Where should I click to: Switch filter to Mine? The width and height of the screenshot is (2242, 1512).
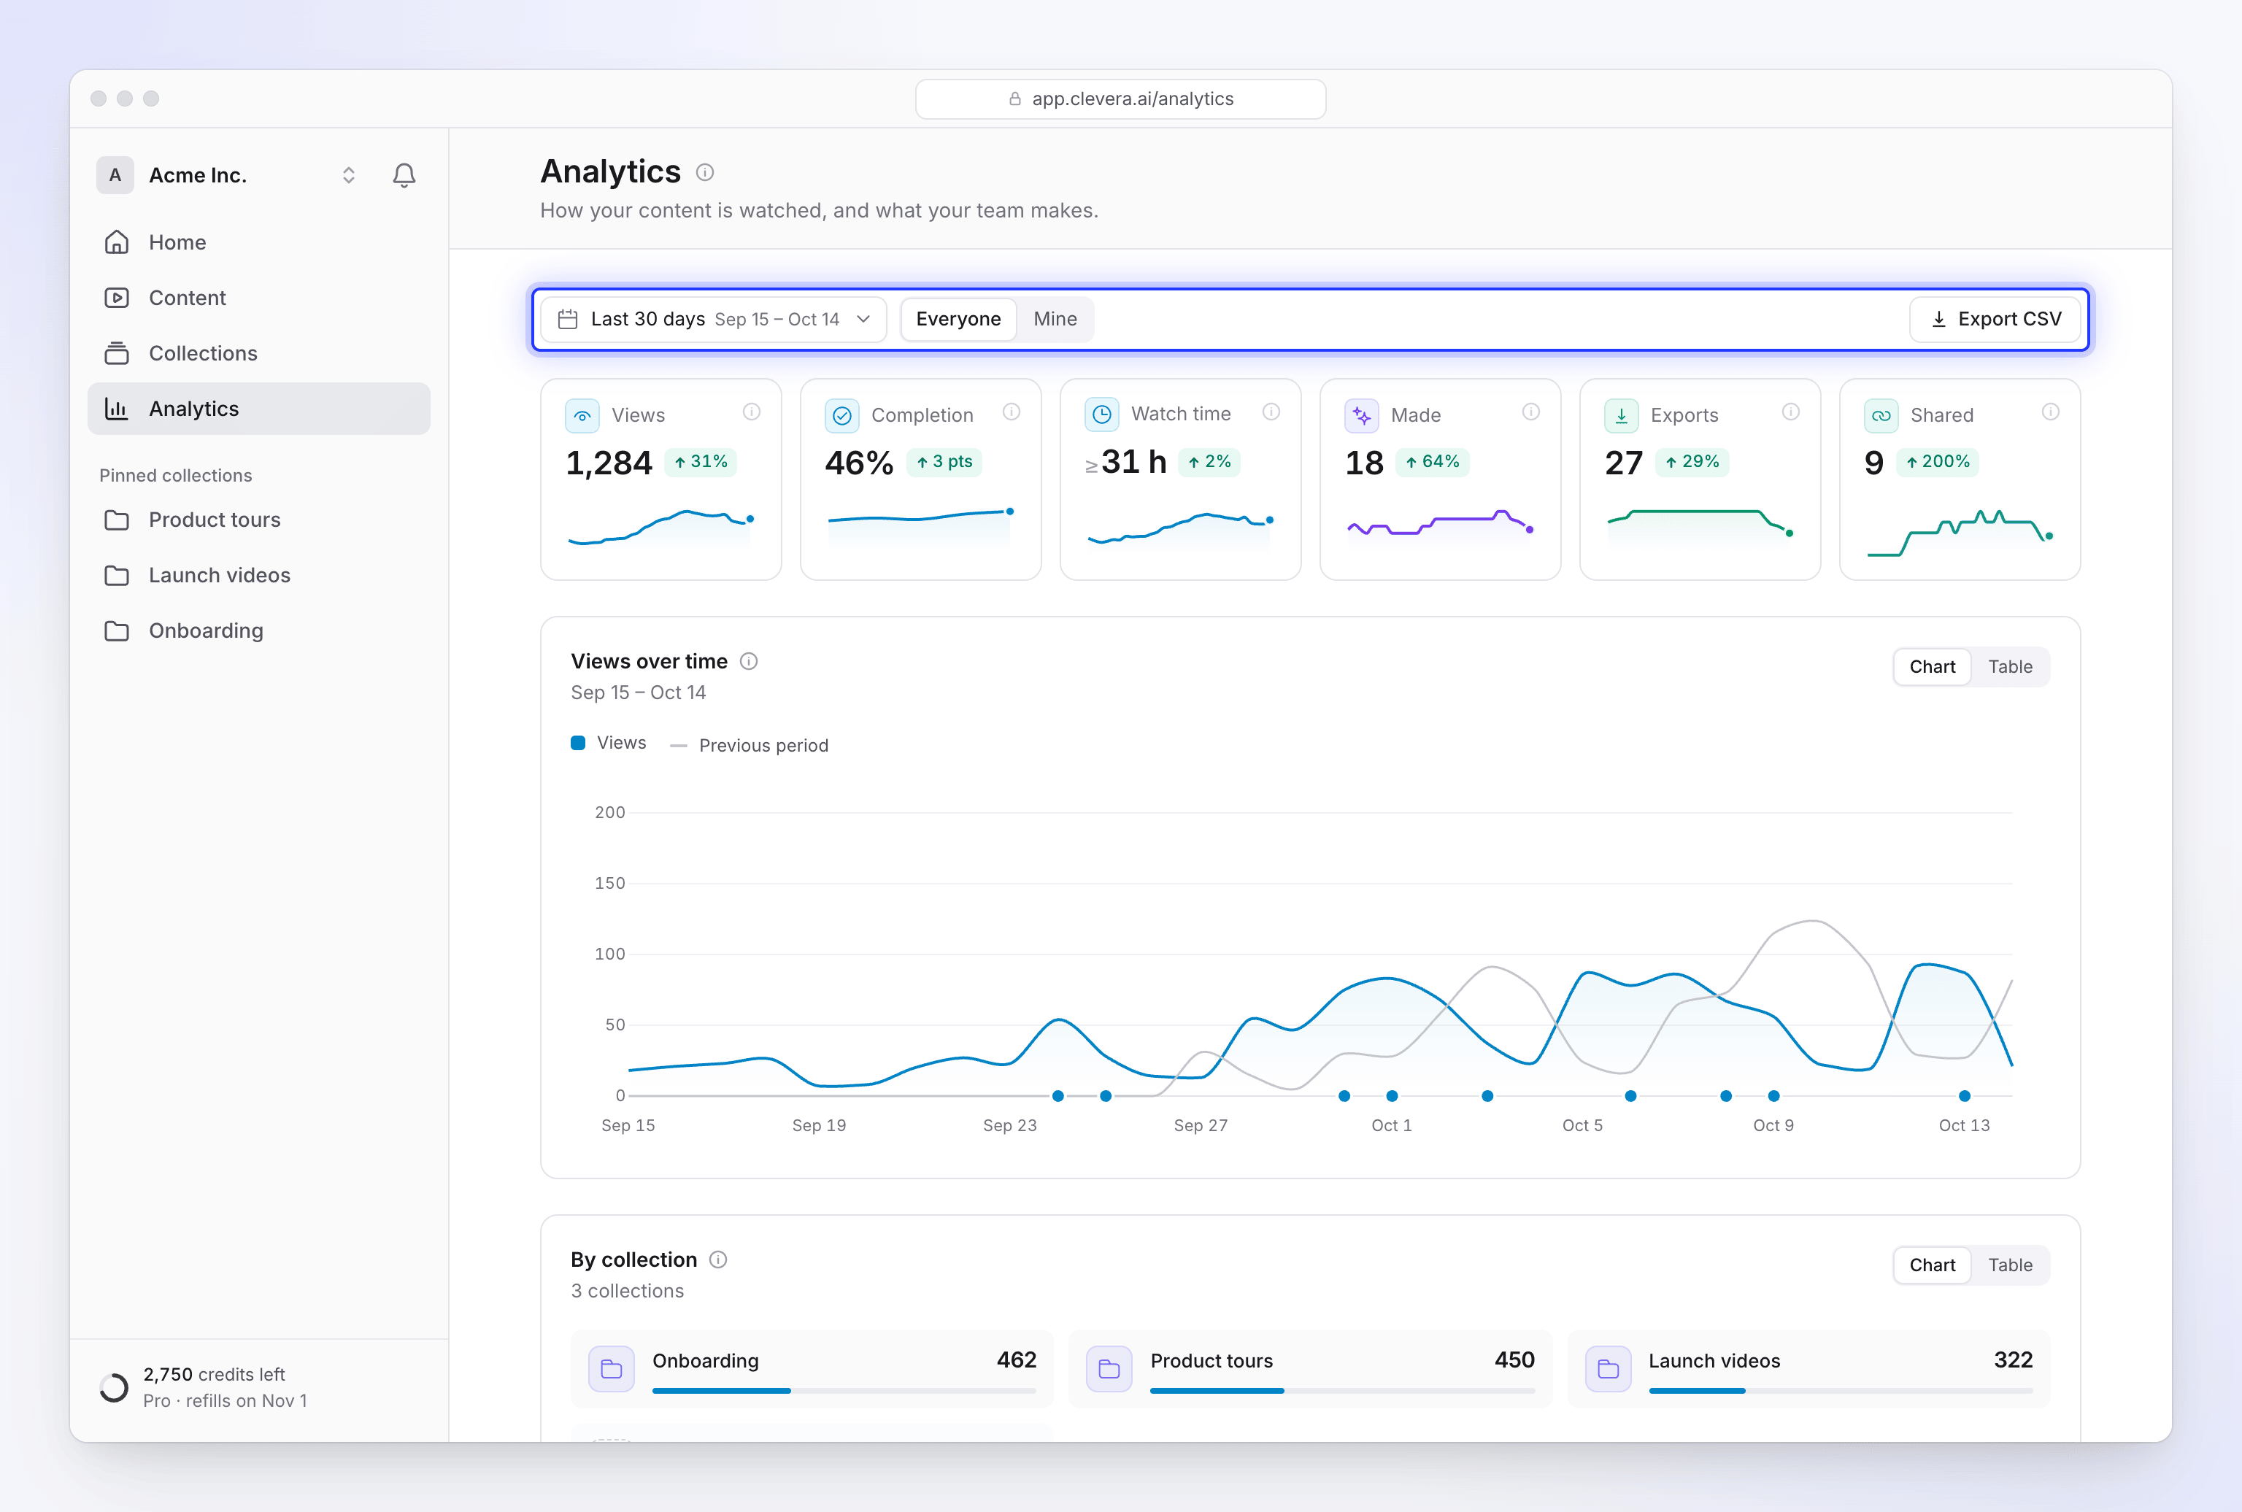[x=1055, y=319]
